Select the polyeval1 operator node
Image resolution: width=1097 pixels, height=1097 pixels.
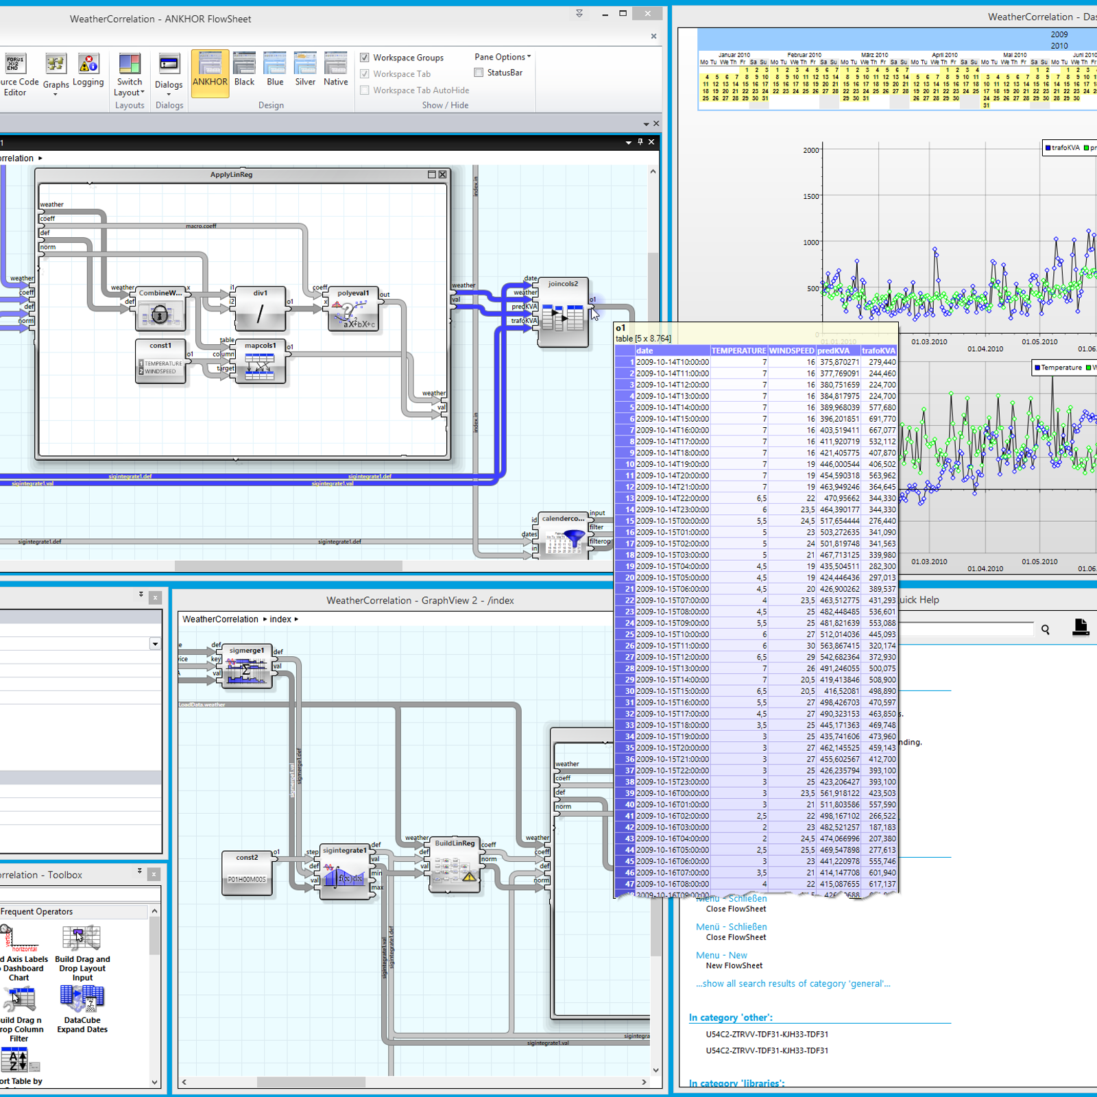pos(353,309)
